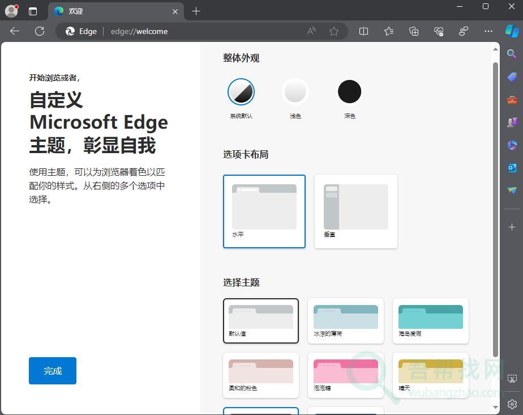Open the tab actions menu button

(x=33, y=11)
